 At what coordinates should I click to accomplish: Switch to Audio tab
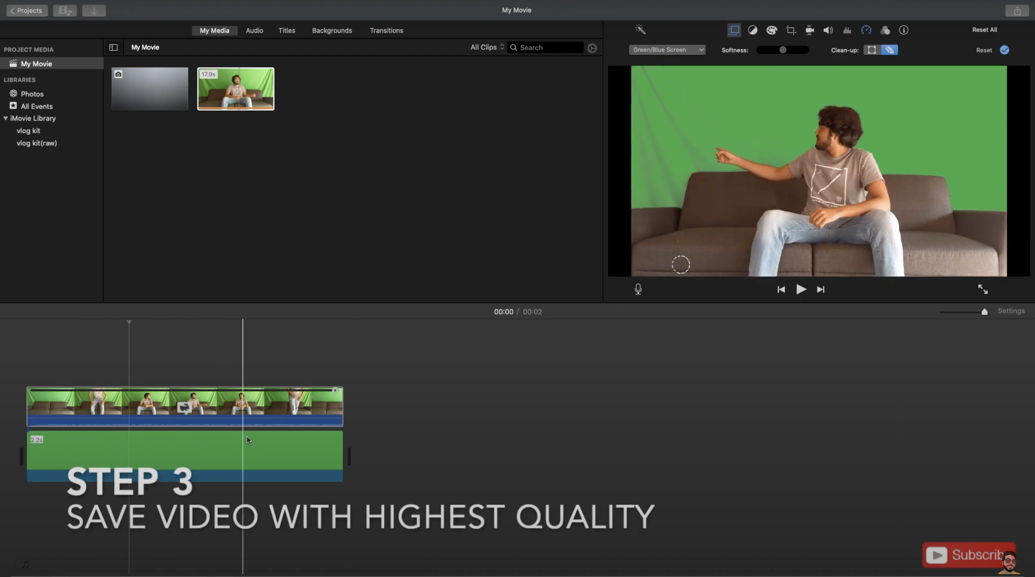click(254, 31)
